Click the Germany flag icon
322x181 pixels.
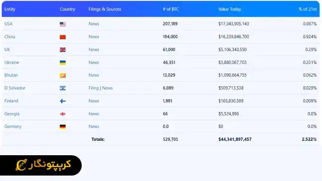coord(63,127)
